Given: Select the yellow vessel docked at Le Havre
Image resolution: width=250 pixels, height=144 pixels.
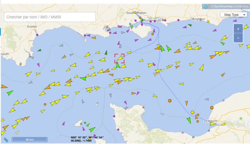Looking at the screenshot, I should pos(213,123).
